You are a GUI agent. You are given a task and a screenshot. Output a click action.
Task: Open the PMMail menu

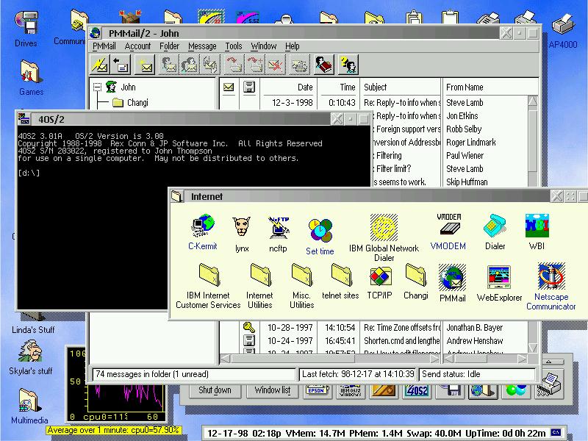(x=104, y=46)
